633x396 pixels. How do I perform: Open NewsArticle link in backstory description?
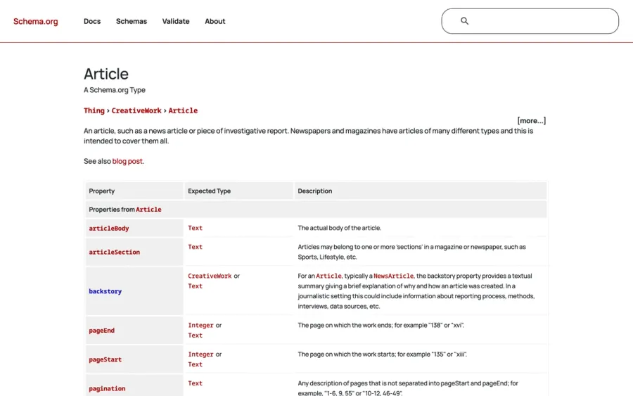[x=394, y=276]
